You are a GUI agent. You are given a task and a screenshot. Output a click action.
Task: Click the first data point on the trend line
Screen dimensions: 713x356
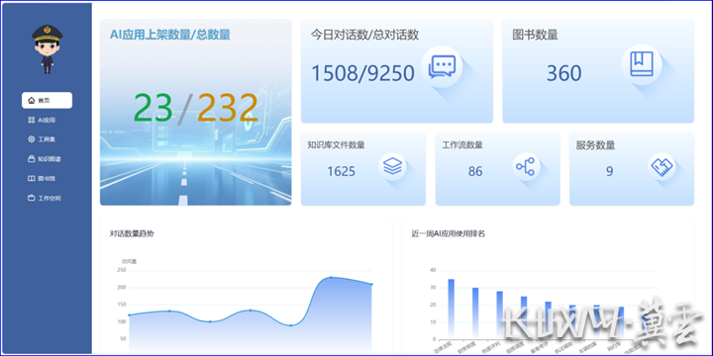pos(129,315)
